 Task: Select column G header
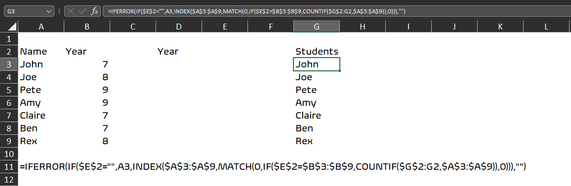[x=317, y=26]
